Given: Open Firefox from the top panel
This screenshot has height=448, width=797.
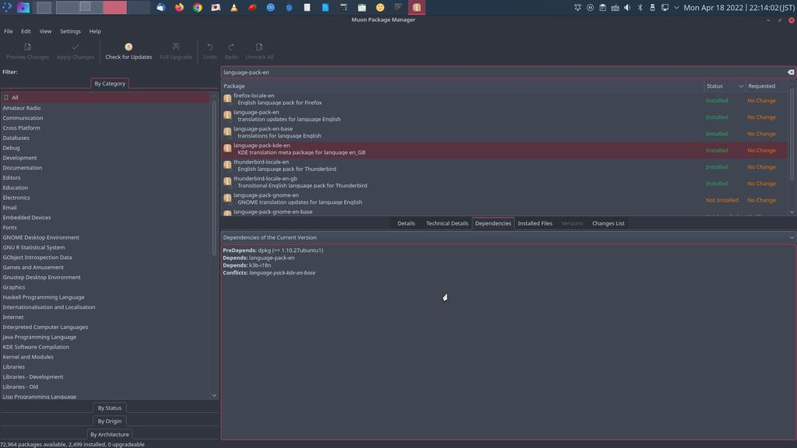Looking at the screenshot, I should tap(179, 8).
